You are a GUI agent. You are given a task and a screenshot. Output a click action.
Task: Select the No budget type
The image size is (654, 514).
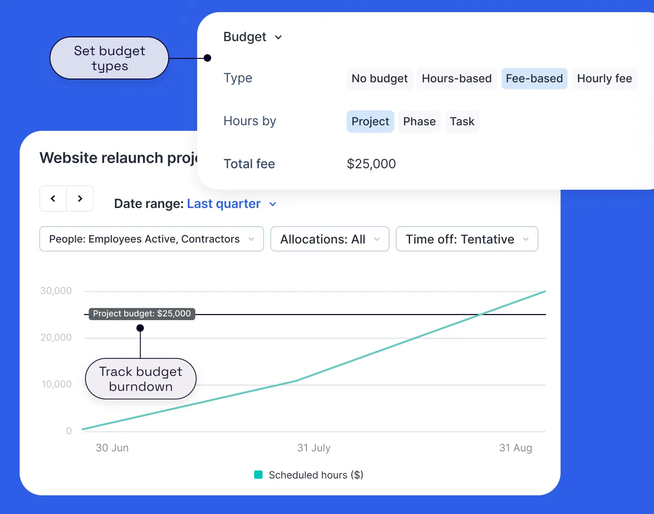(x=379, y=79)
